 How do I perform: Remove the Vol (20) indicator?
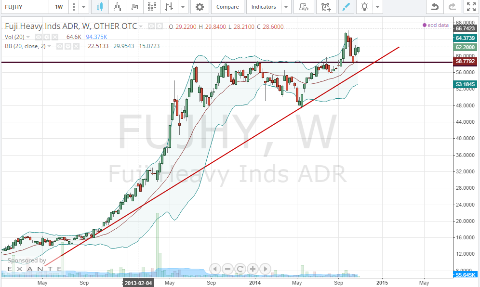pyautogui.click(x=54, y=37)
